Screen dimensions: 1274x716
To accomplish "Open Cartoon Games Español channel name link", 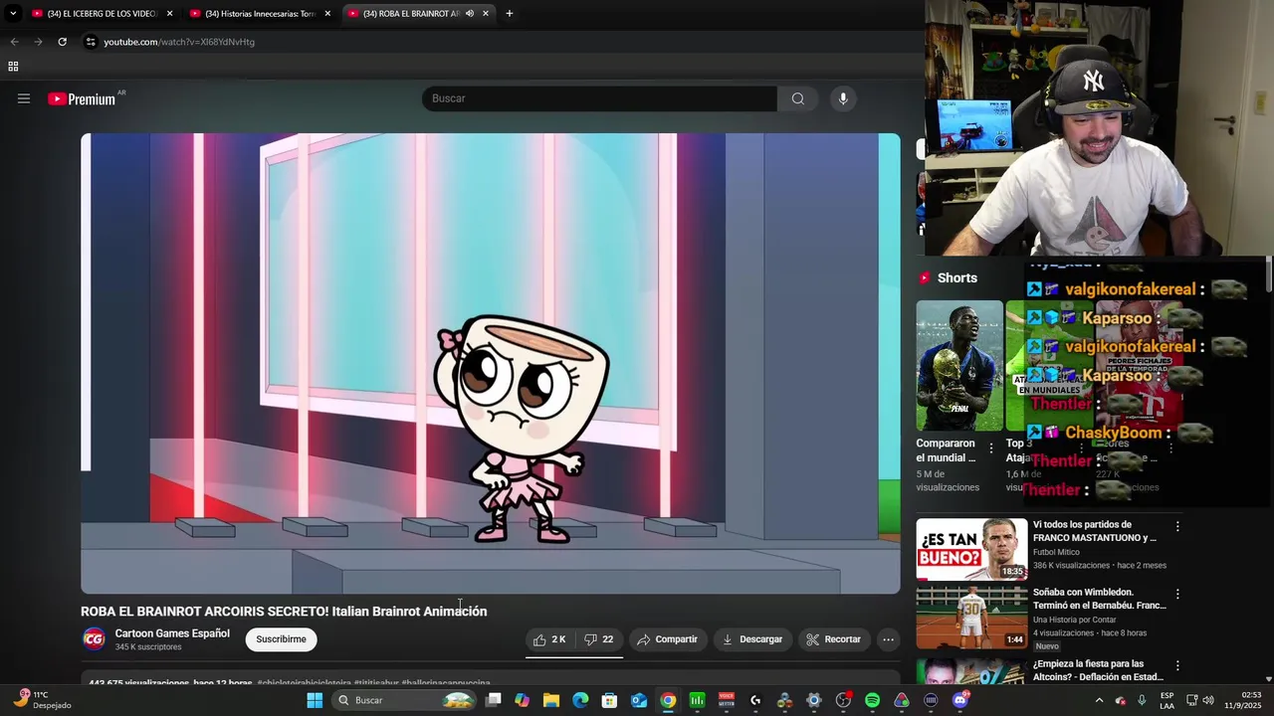I will coord(172,633).
